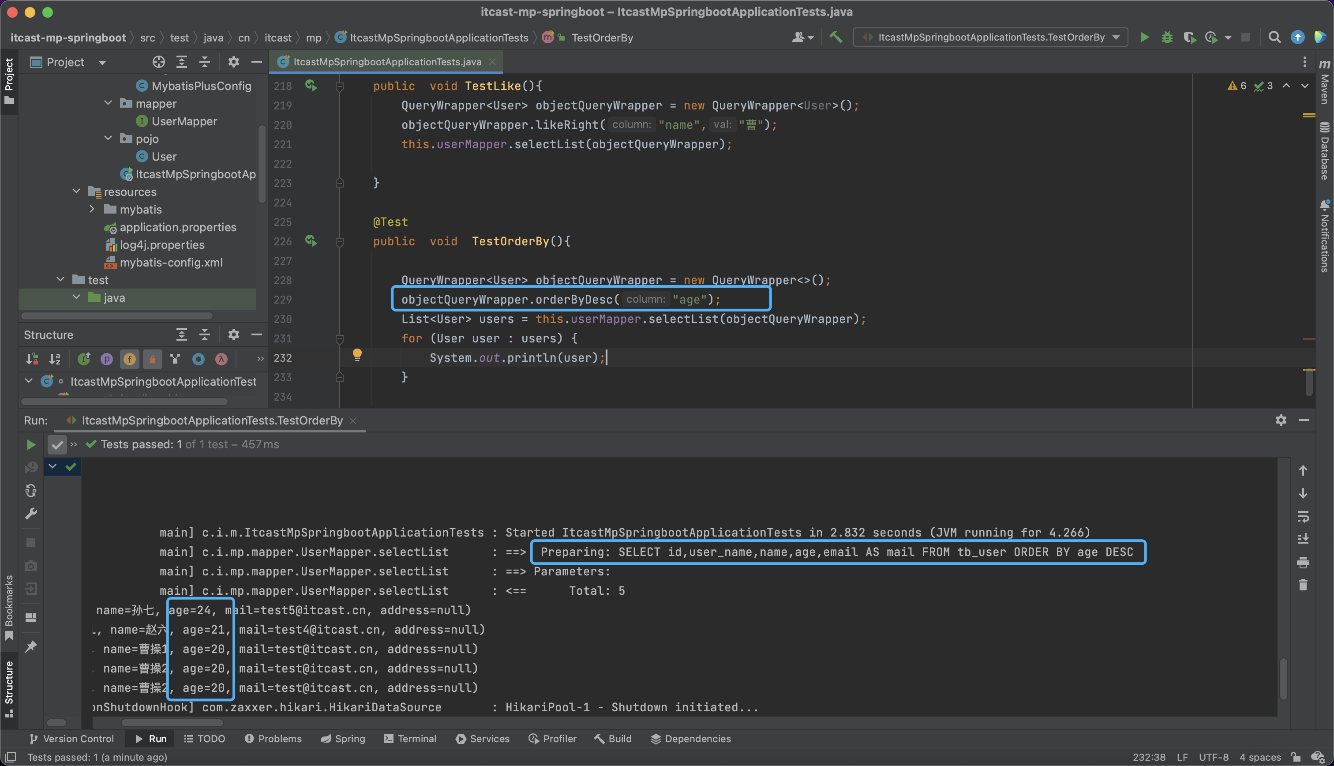
Task: Open the run configuration dropdown
Action: click(x=991, y=38)
